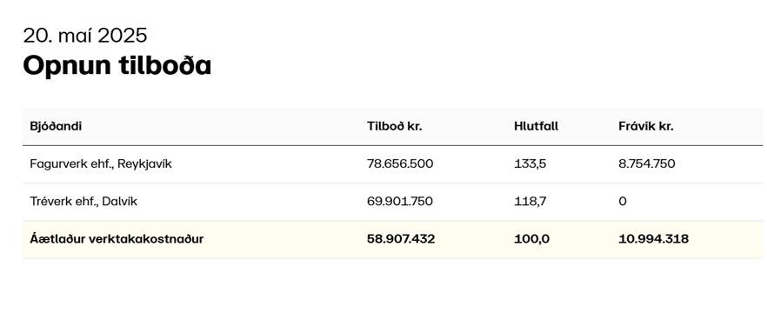Click estimated cost 58.907.432
The image size is (767, 333).
tap(401, 239)
